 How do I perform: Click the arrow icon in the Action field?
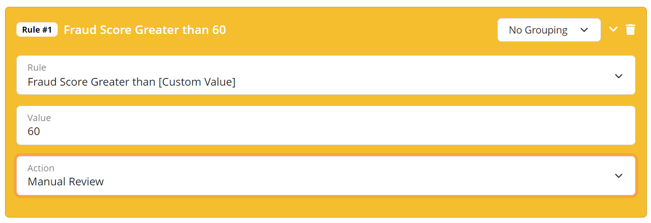coord(618,176)
